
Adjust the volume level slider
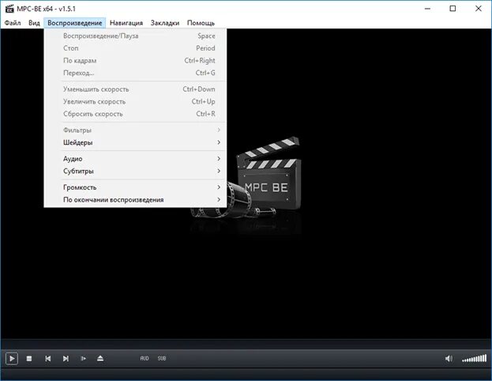click(x=474, y=358)
